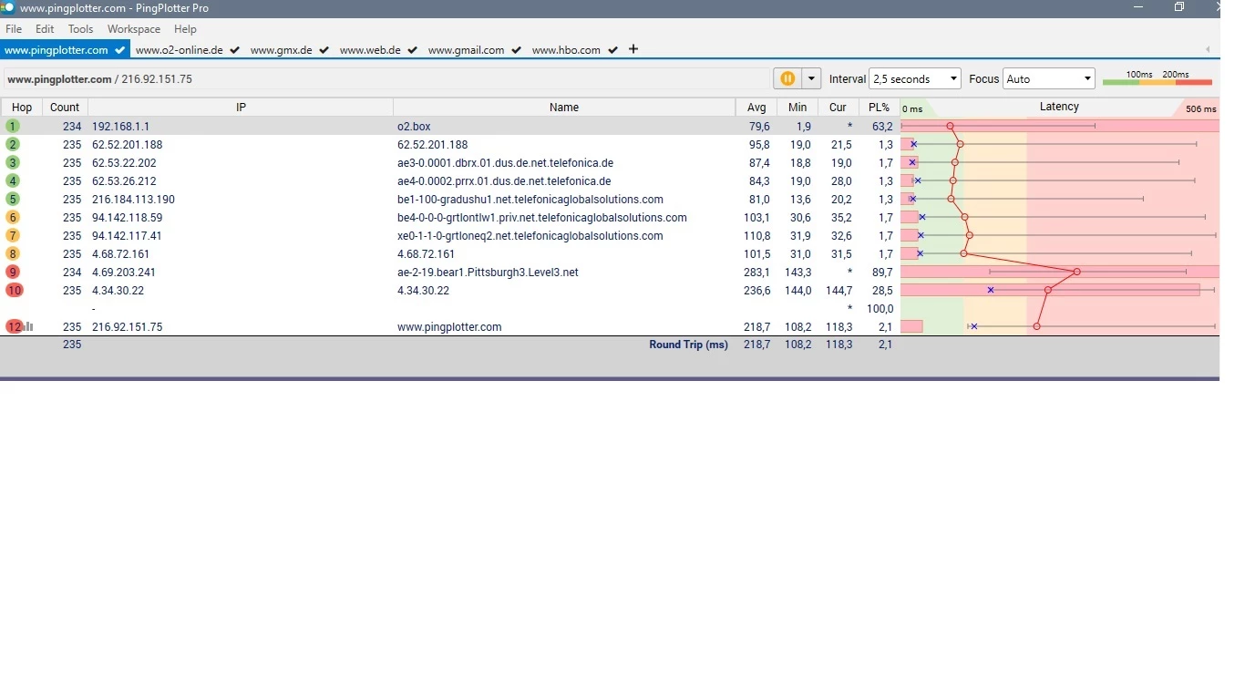Click the Hop column header
Image resolution: width=1245 pixels, height=700 pixels.
pos(22,108)
